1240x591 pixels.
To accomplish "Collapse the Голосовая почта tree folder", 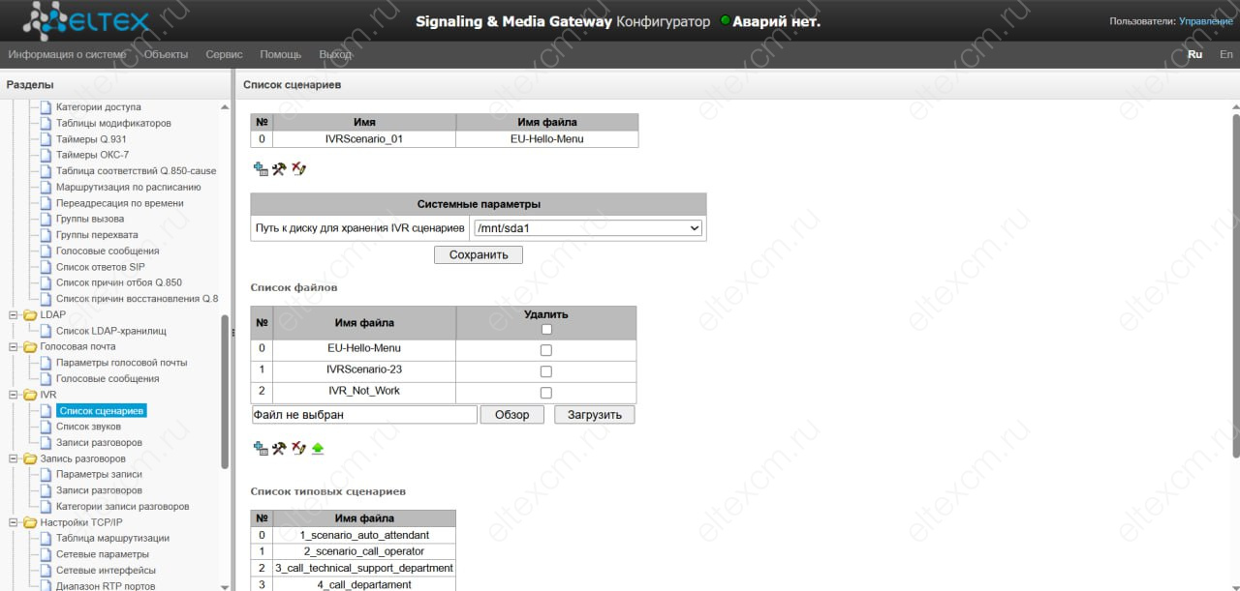I will (15, 346).
